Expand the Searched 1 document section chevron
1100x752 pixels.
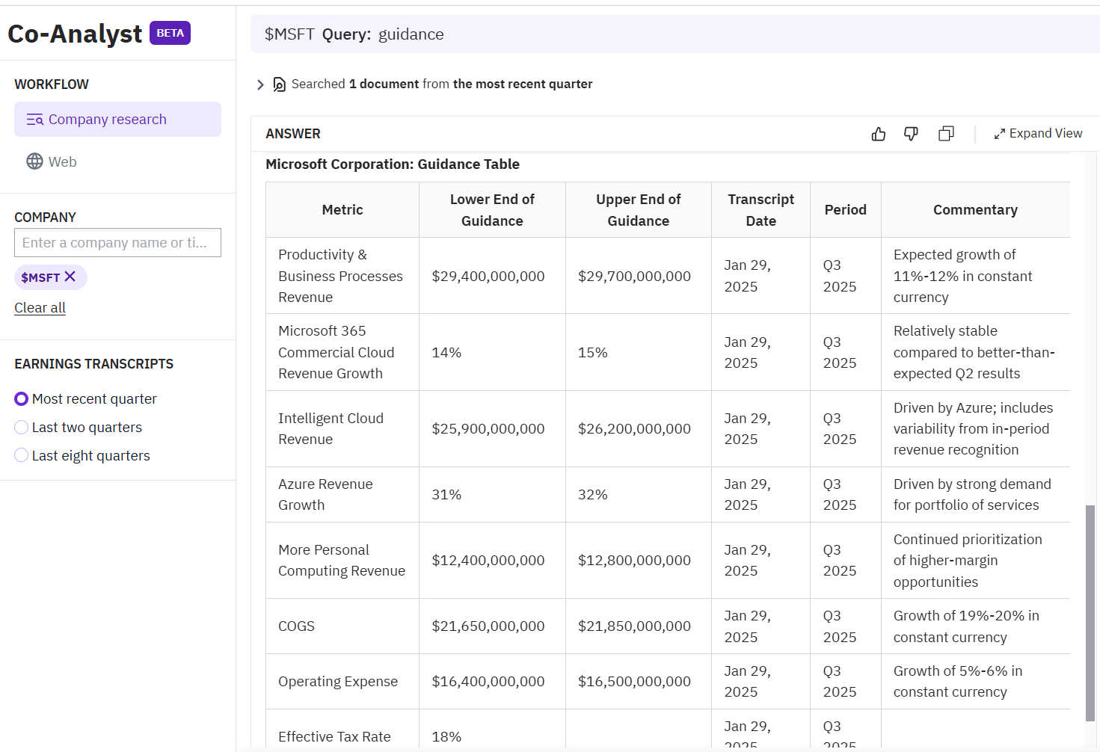coord(260,84)
